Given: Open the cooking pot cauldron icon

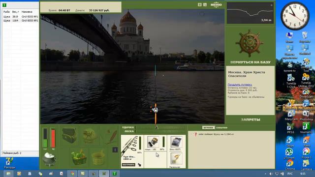Looking at the screenshot, I should coord(49,159).
